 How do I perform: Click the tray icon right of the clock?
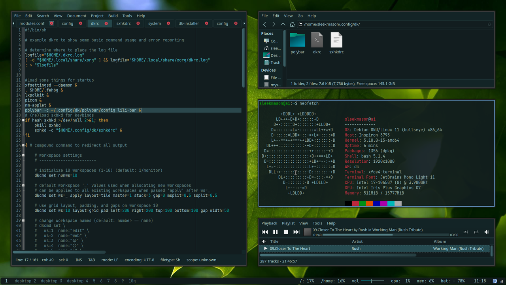(495, 281)
